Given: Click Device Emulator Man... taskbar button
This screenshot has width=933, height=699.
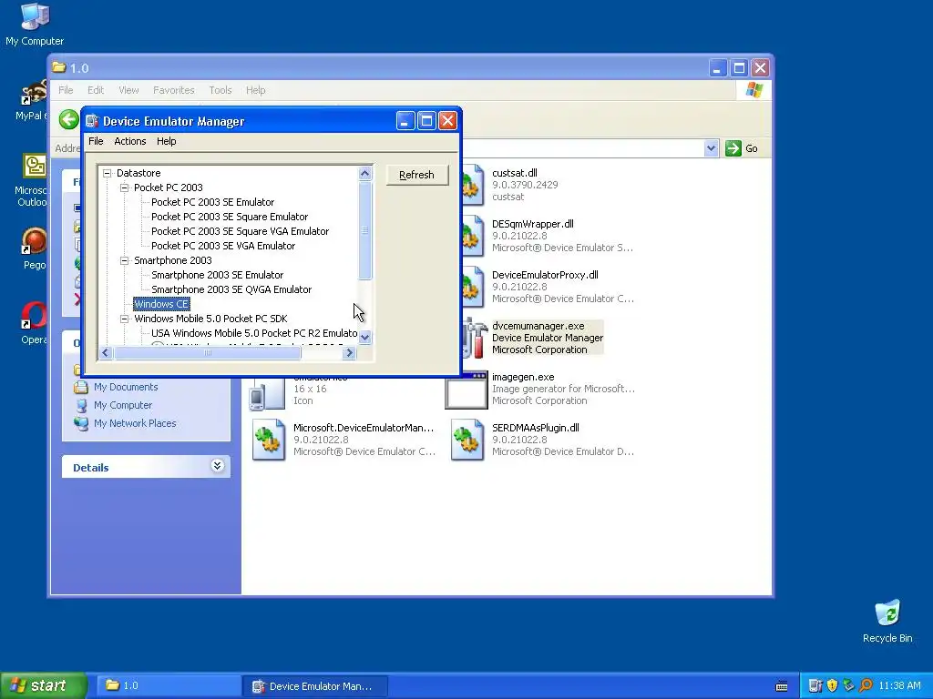Looking at the screenshot, I should pyautogui.click(x=315, y=686).
